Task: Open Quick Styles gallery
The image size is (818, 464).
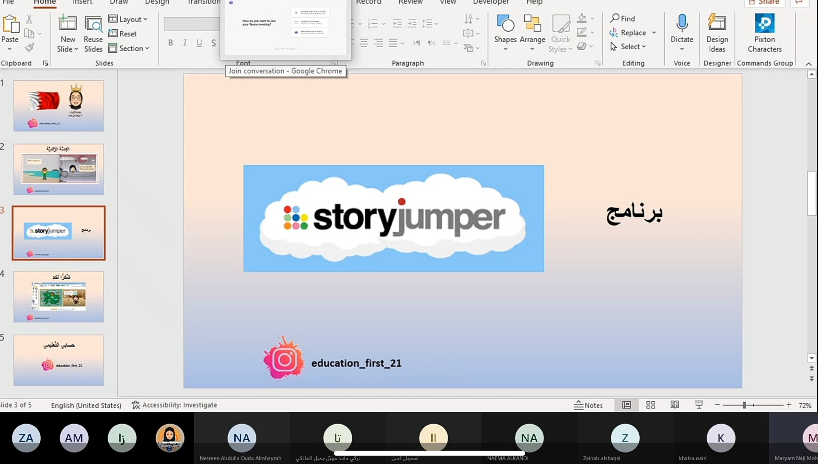Action: click(x=560, y=34)
